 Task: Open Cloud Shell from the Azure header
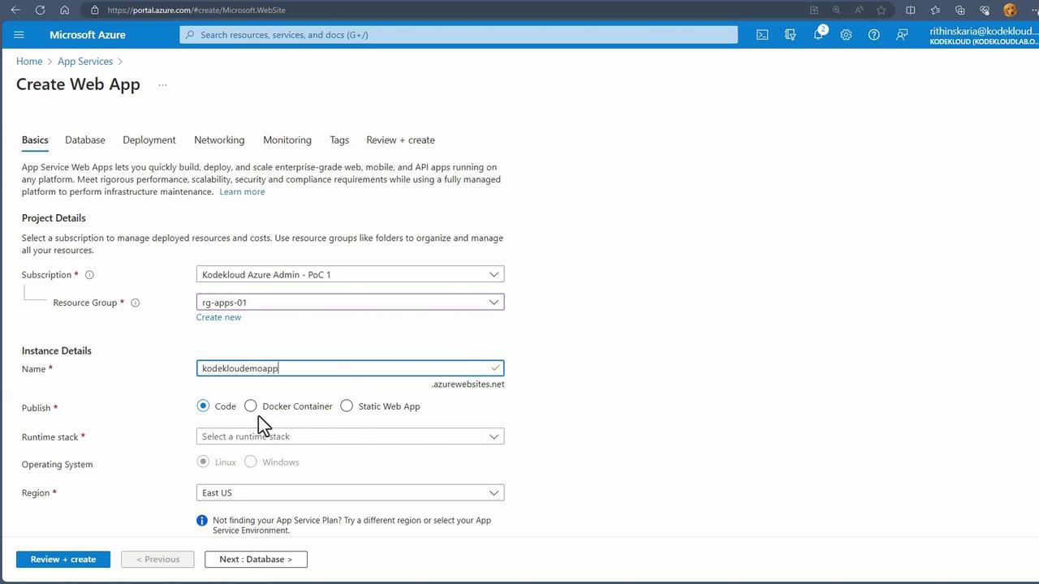click(762, 35)
